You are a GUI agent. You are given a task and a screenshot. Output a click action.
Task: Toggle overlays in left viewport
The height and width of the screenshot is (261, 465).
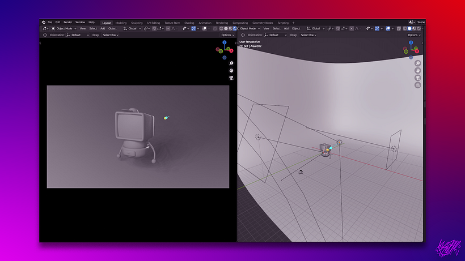click(204, 28)
